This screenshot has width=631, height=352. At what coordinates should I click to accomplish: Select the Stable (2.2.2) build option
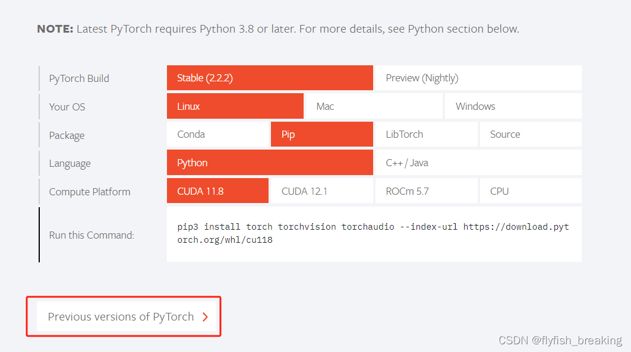tap(270, 78)
